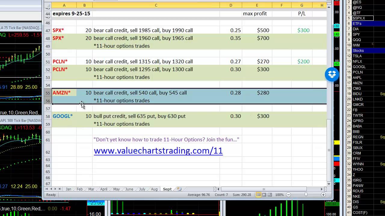Select the Stocks group row
Viewport: 385px width, 216px height.
tap(368, 51)
